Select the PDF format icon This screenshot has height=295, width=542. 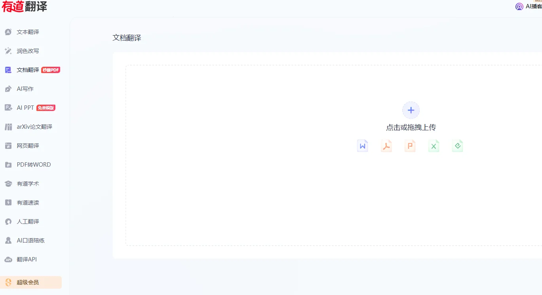click(x=386, y=145)
